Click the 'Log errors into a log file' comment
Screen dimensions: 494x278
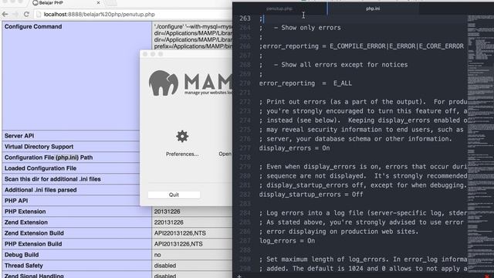(363, 213)
